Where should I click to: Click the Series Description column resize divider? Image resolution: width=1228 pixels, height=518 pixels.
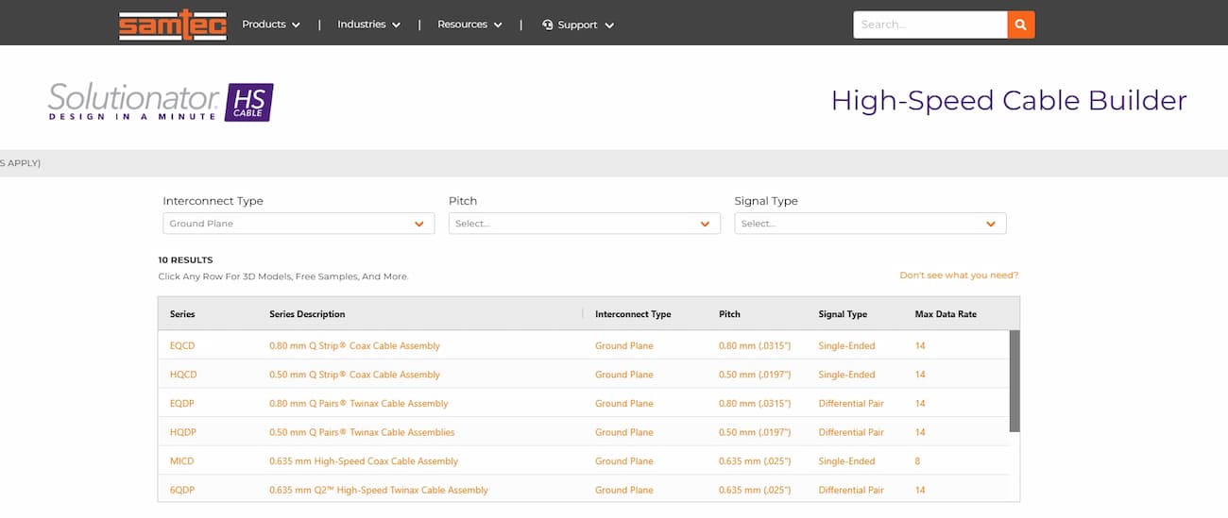click(x=583, y=314)
